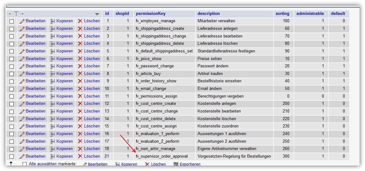The width and height of the screenshot is (365, 171).
Task: Click pencil icon for fv_supervisor_order_approval row
Action: 22,156
